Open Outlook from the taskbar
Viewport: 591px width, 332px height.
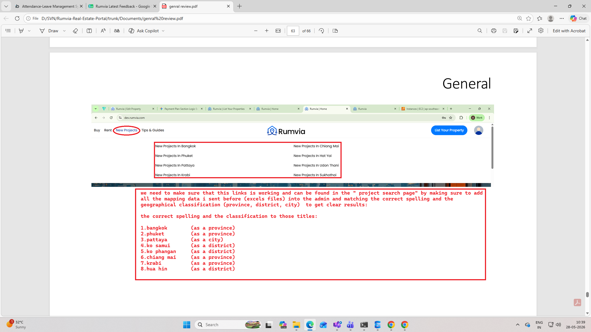[323, 325]
